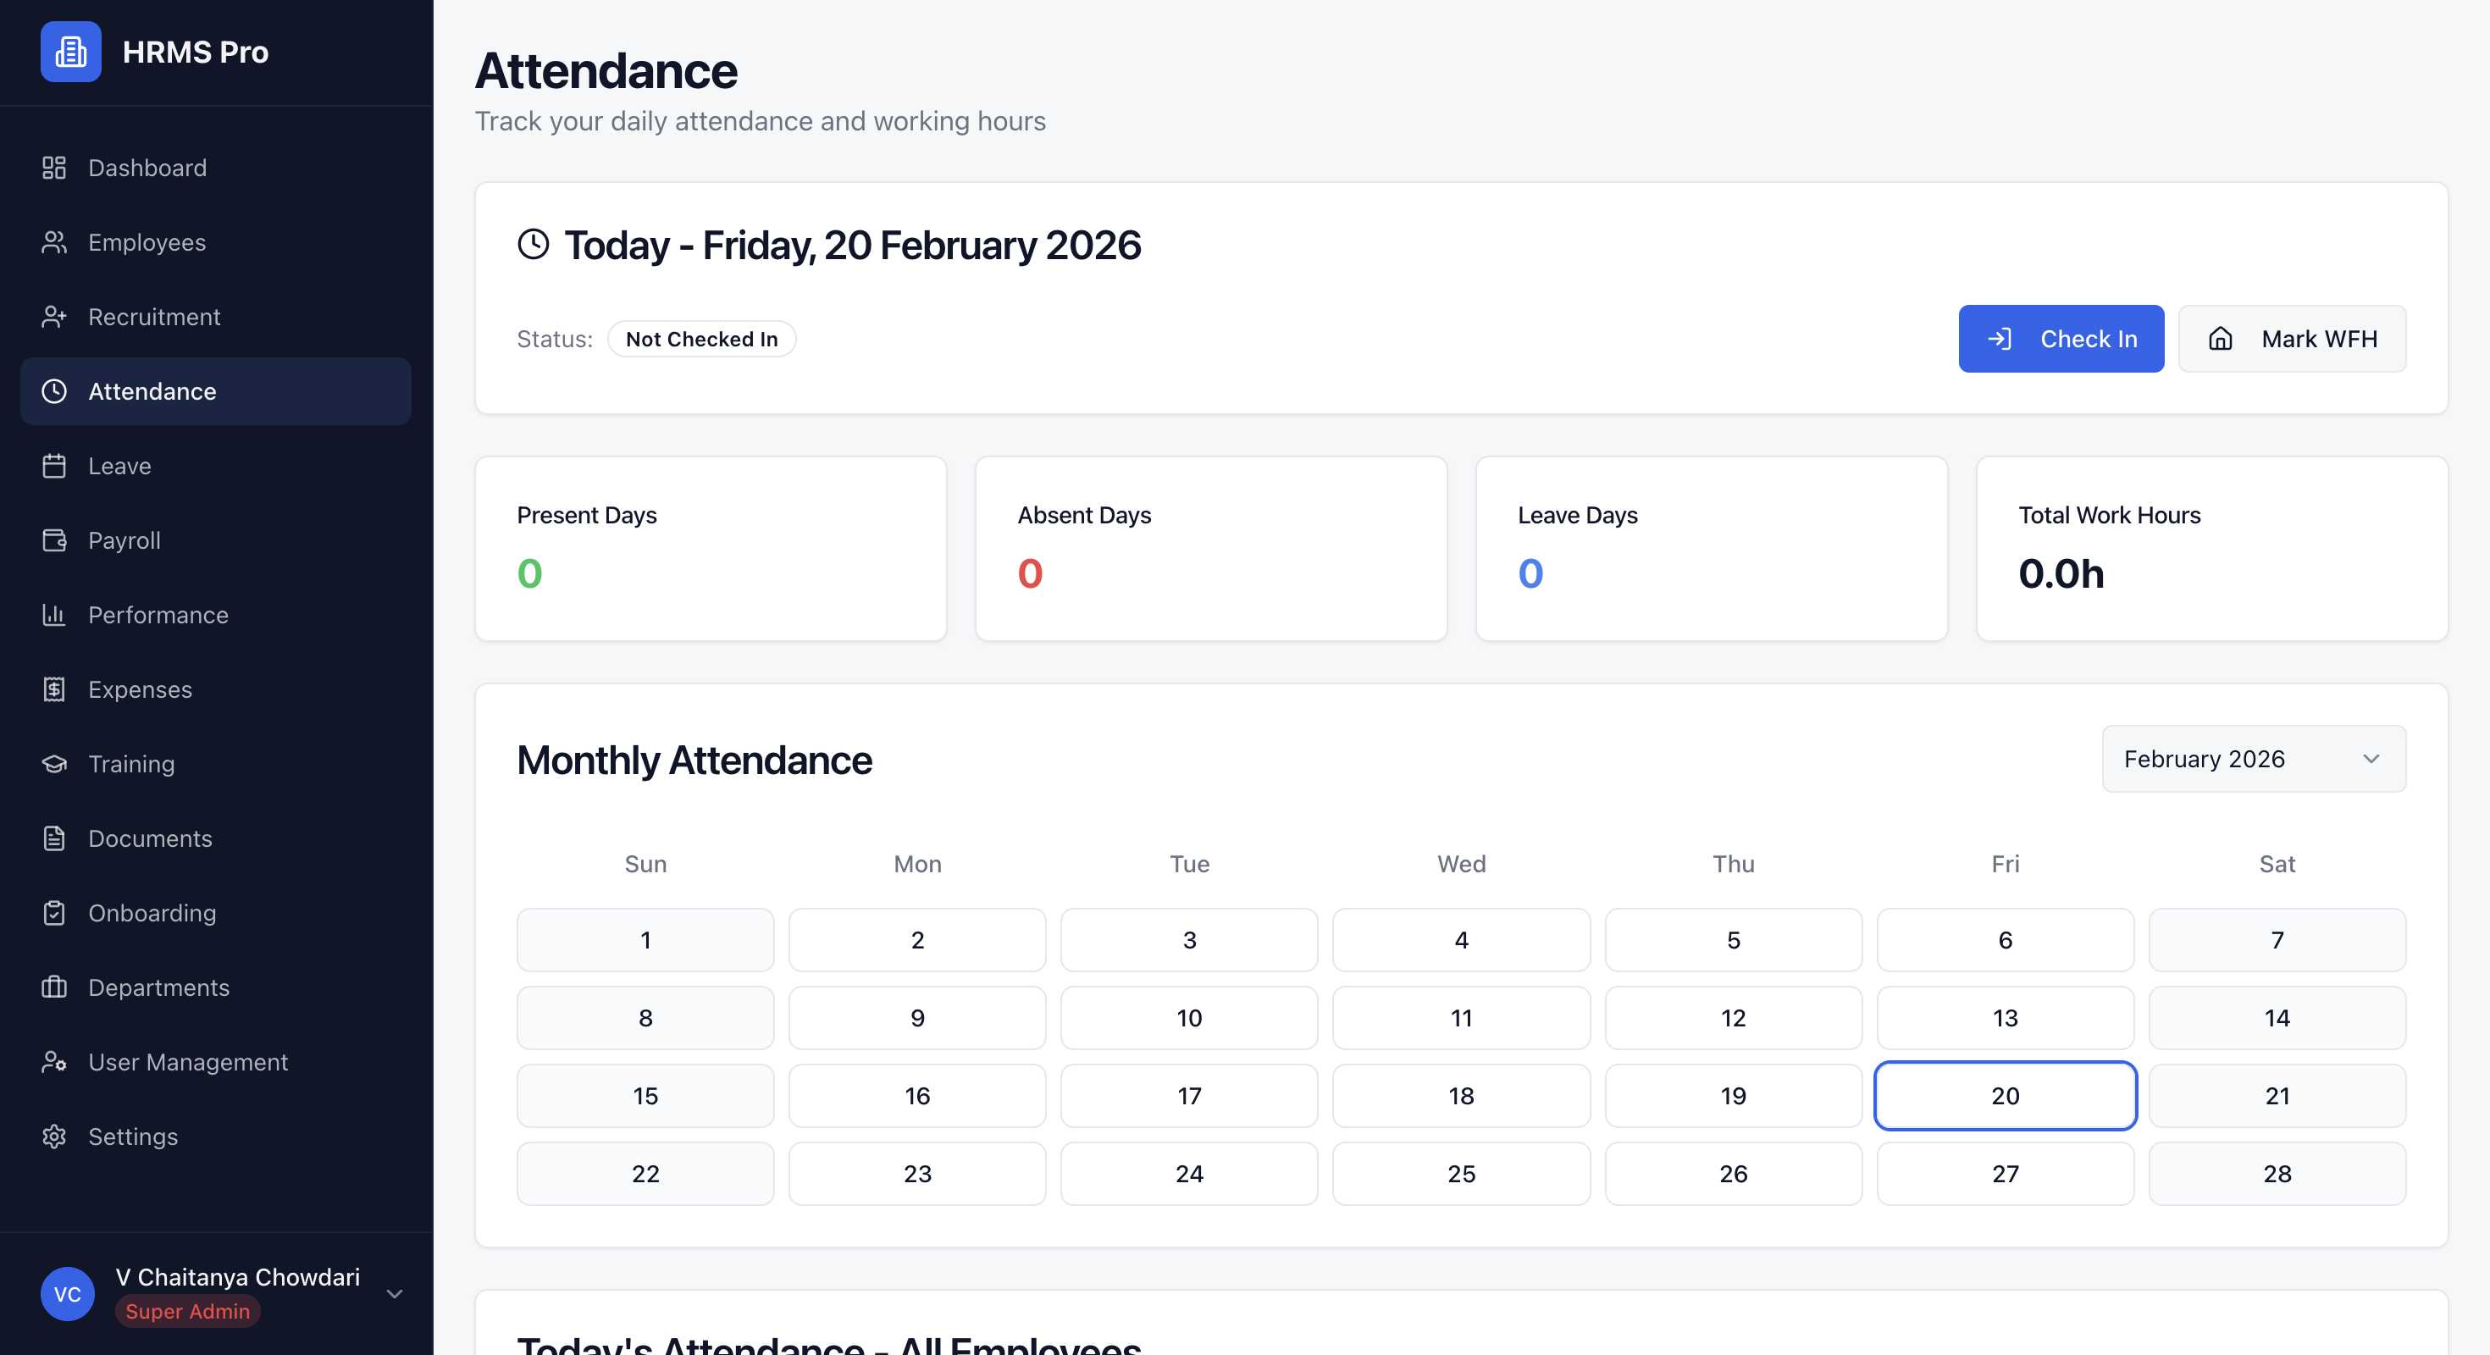Viewport: 2490px width, 1355px height.
Task: Open Recruitment from the sidebar
Action: [x=216, y=316]
